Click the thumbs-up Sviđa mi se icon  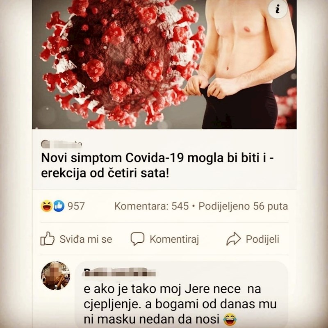pyautogui.click(x=47, y=239)
